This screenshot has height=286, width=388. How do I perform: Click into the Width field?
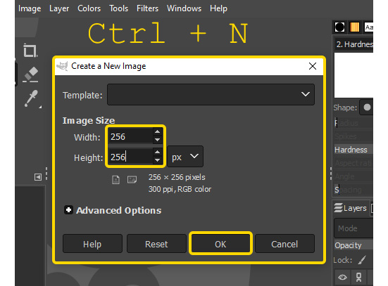point(131,136)
